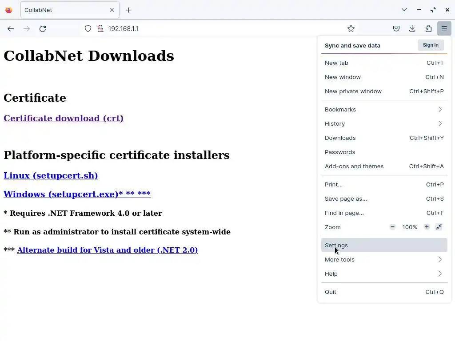
Task: Go back with the back arrow button
Action: point(11,29)
